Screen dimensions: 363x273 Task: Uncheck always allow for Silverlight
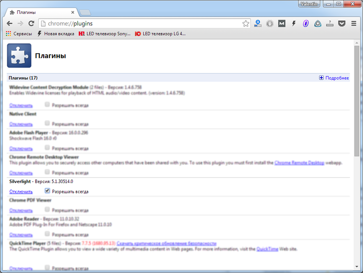(x=47, y=191)
